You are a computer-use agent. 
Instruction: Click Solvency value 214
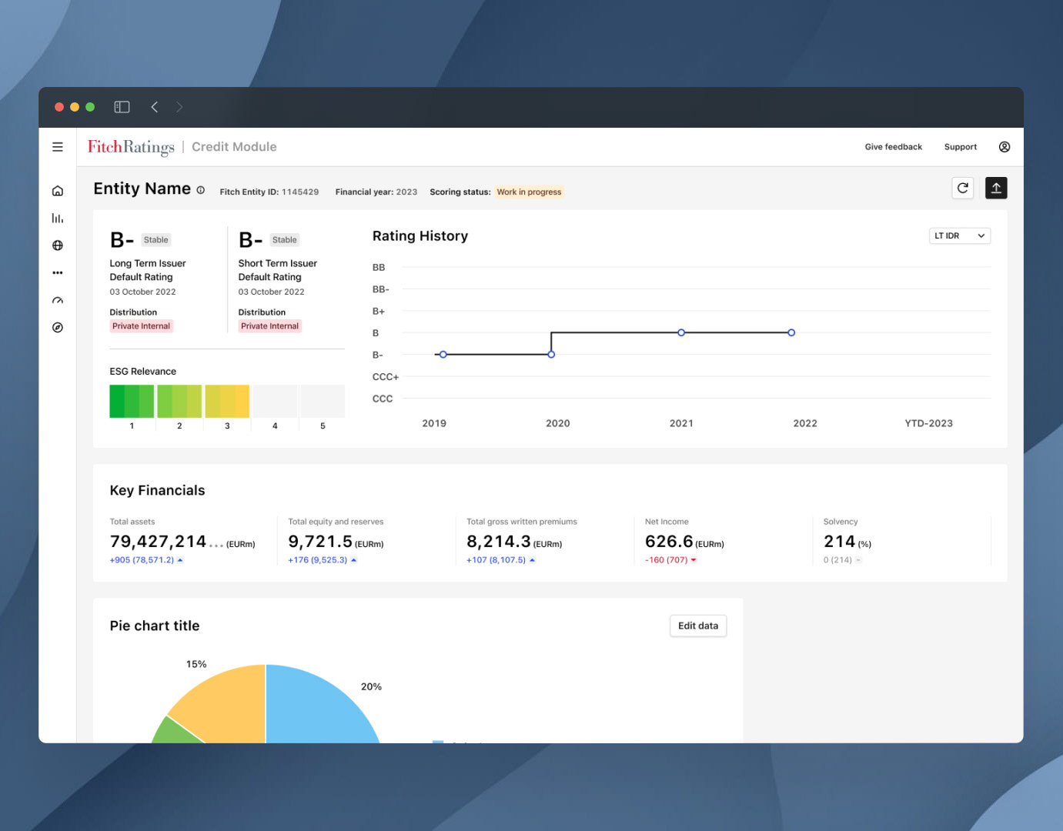coord(839,542)
